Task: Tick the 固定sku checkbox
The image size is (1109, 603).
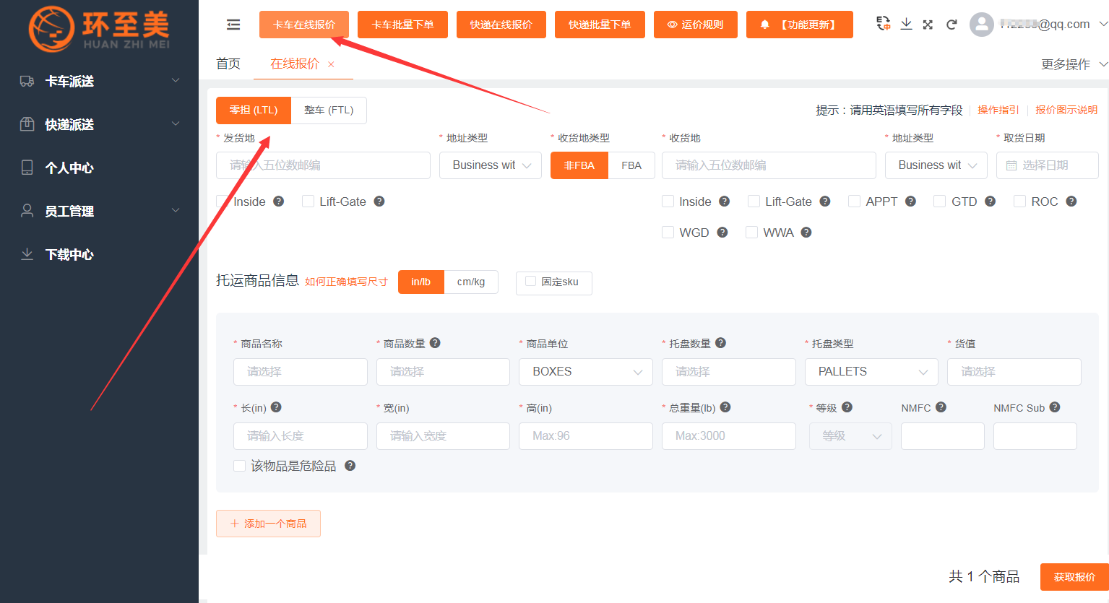Action: click(530, 282)
